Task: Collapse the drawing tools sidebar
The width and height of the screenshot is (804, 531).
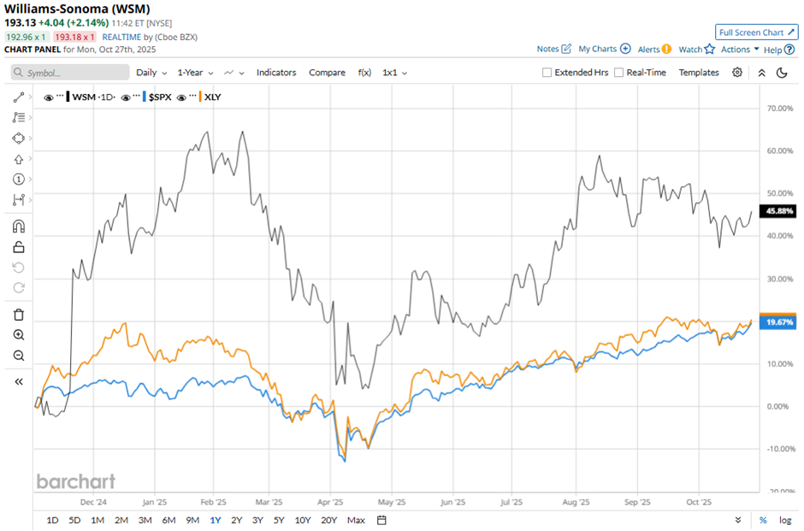Action: [19, 382]
